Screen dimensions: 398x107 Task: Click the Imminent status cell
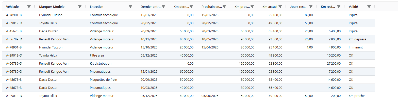click(x=356, y=47)
